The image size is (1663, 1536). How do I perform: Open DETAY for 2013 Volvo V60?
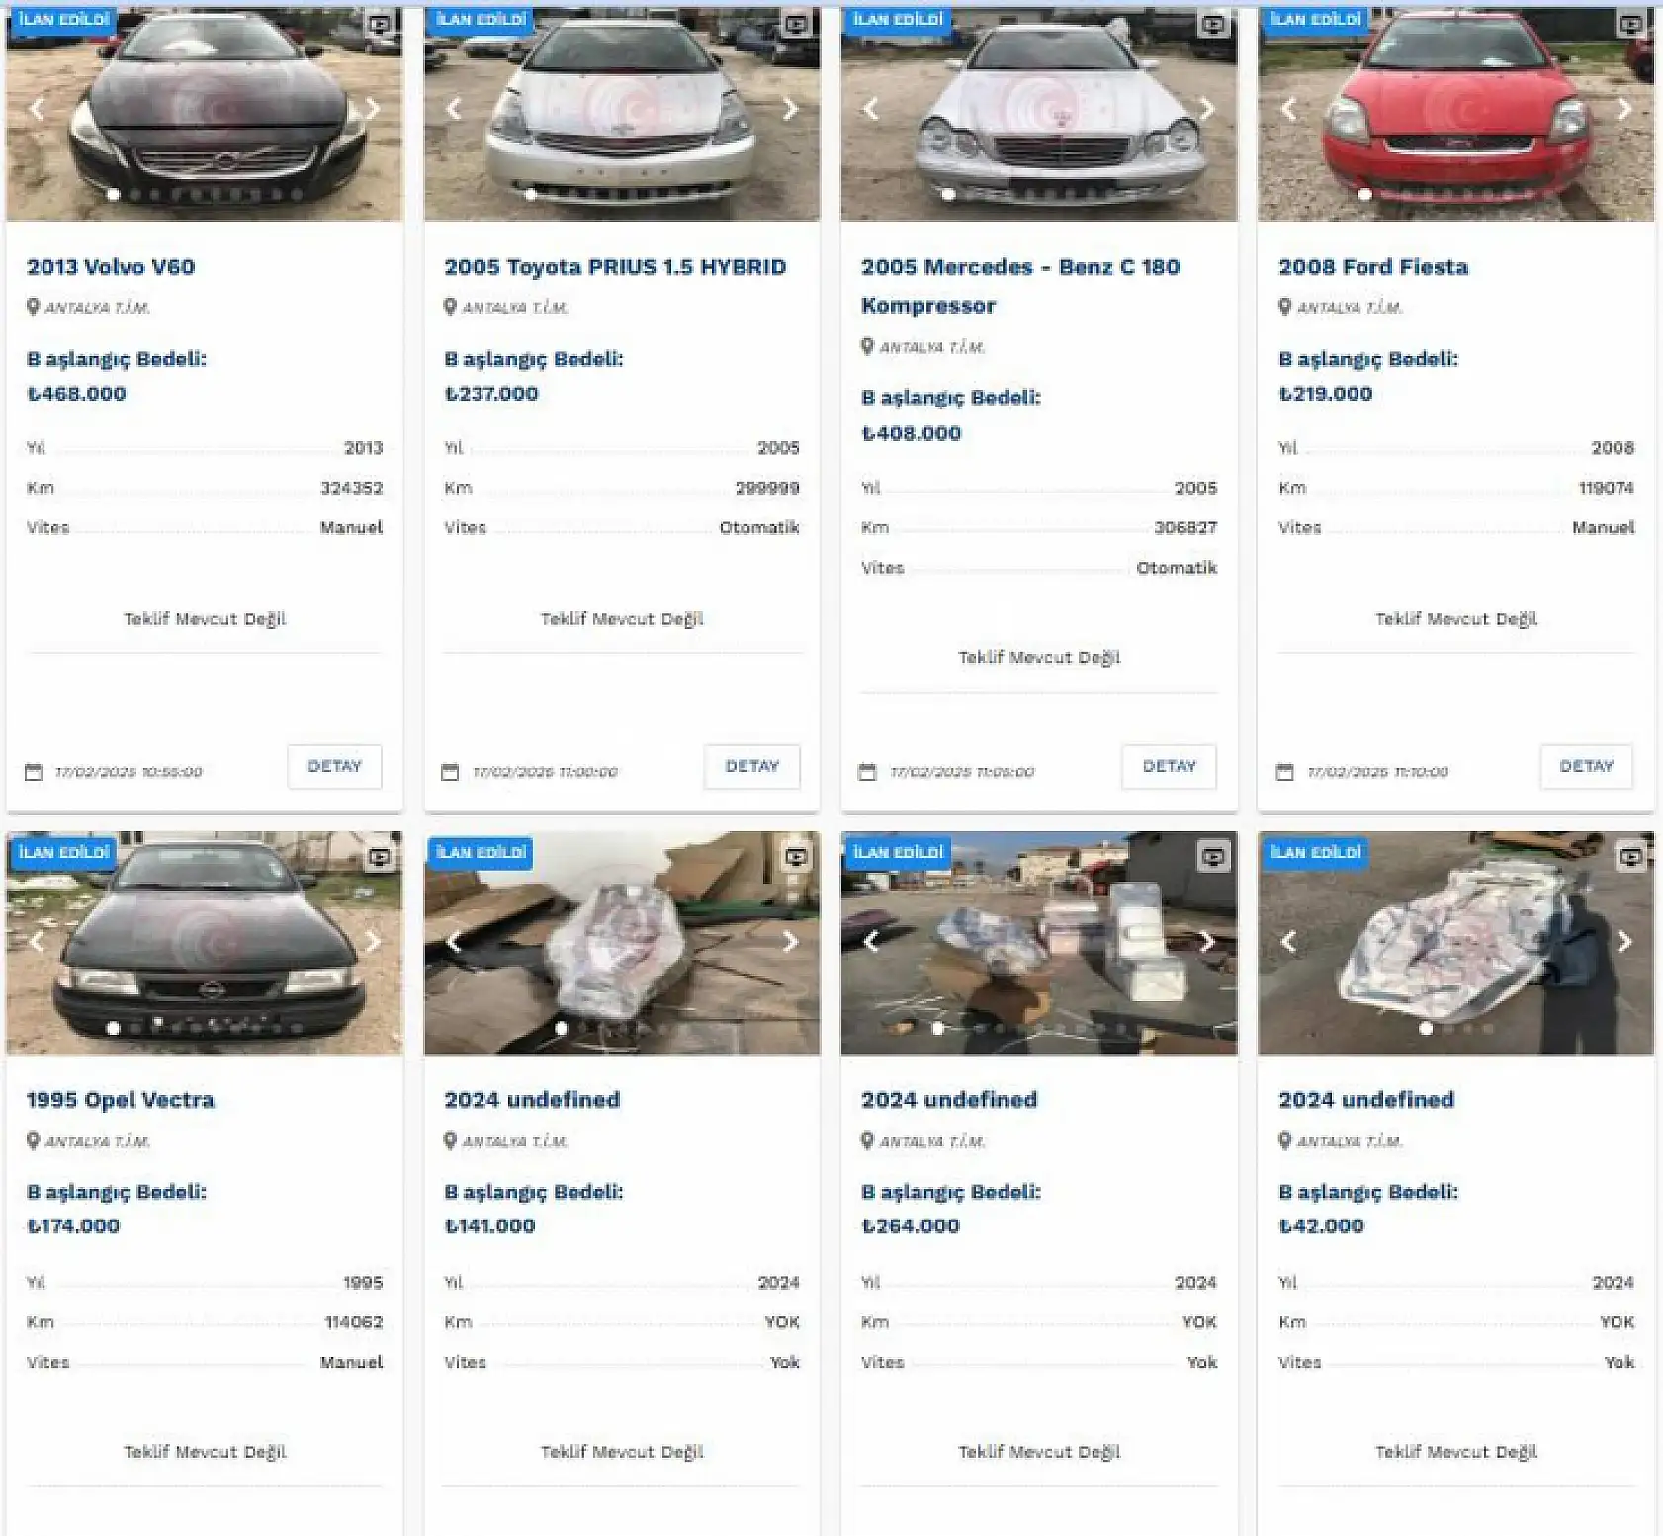point(334,767)
